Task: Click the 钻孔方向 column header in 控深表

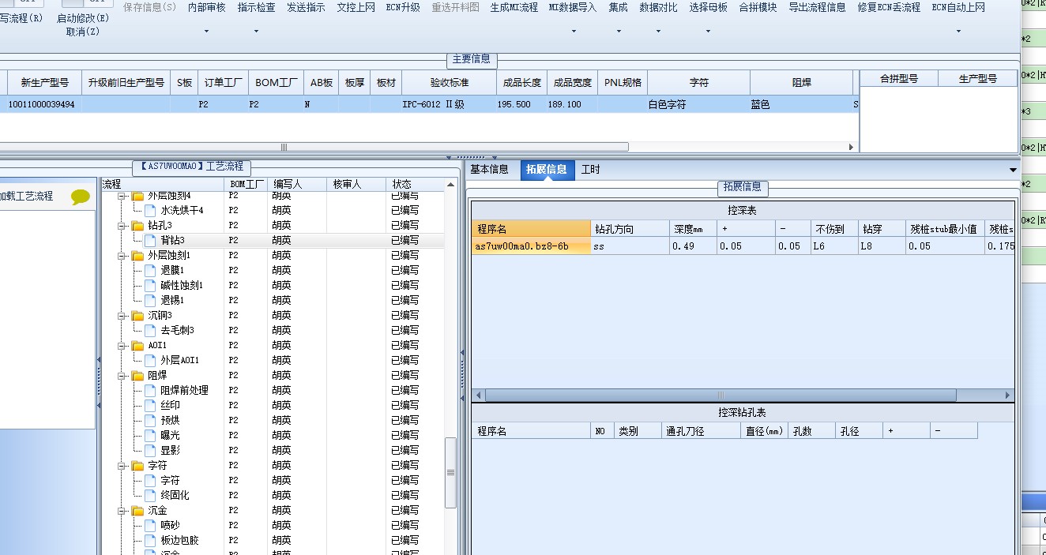Action: tap(630, 229)
